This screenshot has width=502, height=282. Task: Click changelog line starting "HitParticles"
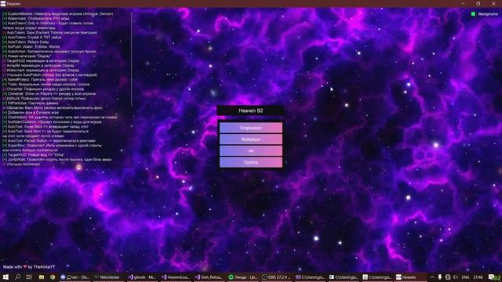[x=31, y=103]
